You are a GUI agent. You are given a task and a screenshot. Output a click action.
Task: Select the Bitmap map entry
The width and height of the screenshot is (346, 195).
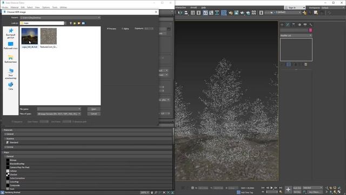pos(13,160)
